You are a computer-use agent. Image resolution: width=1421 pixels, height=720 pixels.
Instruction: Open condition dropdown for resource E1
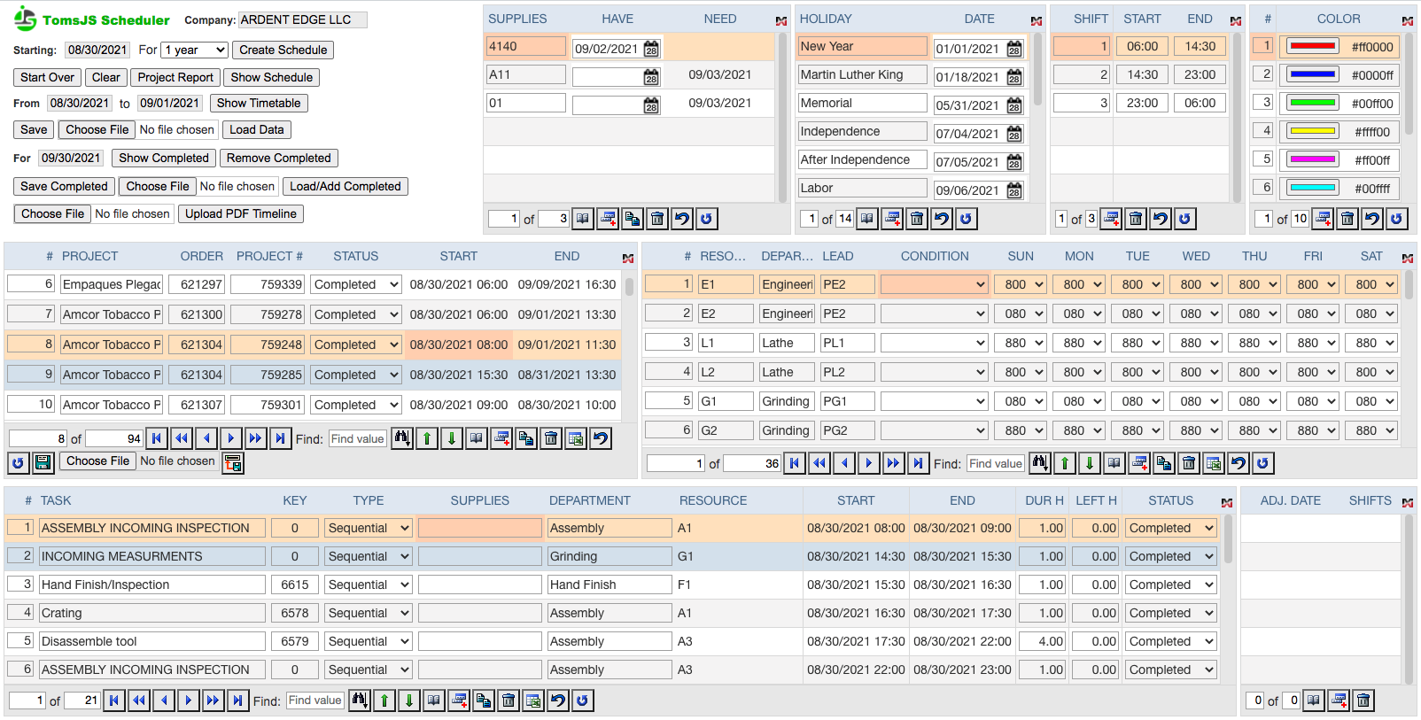934,284
